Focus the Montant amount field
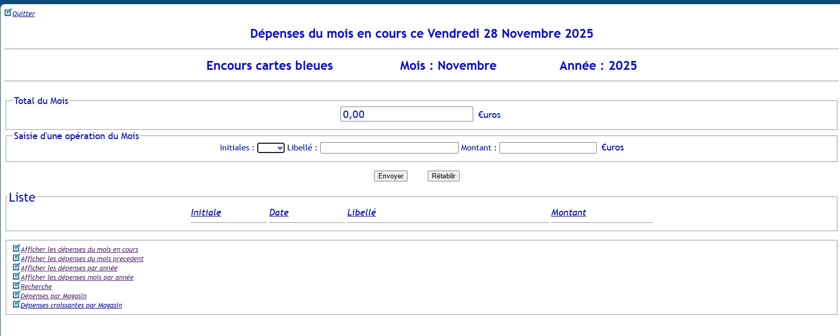Viewport: 840px width, 336px height. [548, 148]
